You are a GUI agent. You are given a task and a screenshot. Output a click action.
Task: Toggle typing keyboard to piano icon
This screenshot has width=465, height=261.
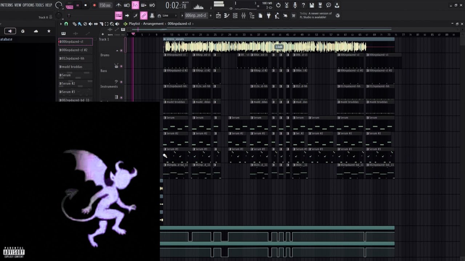[x=118, y=16]
